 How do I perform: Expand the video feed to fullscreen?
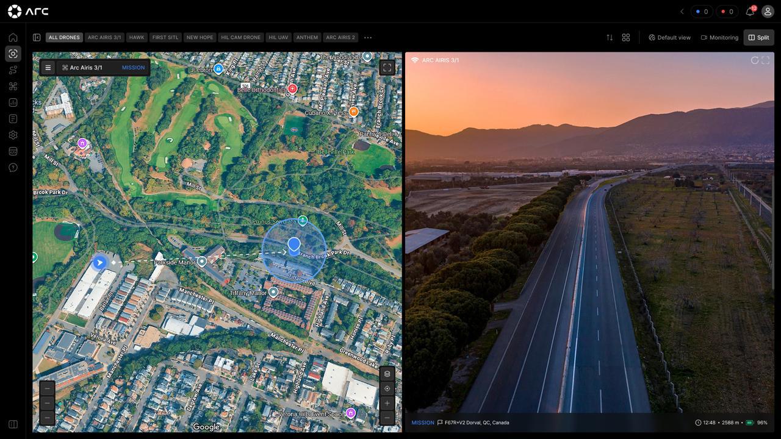tap(765, 60)
